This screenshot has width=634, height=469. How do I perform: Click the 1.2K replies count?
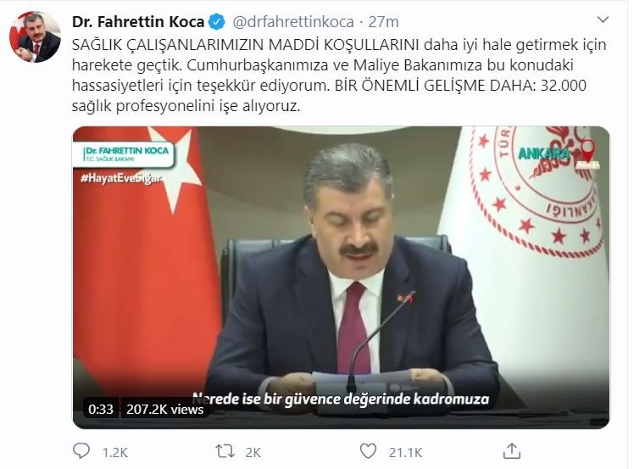115,452
